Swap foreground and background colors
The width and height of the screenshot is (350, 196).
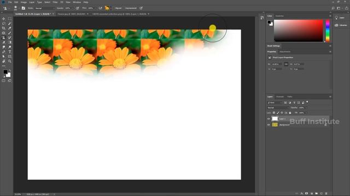point(10,71)
